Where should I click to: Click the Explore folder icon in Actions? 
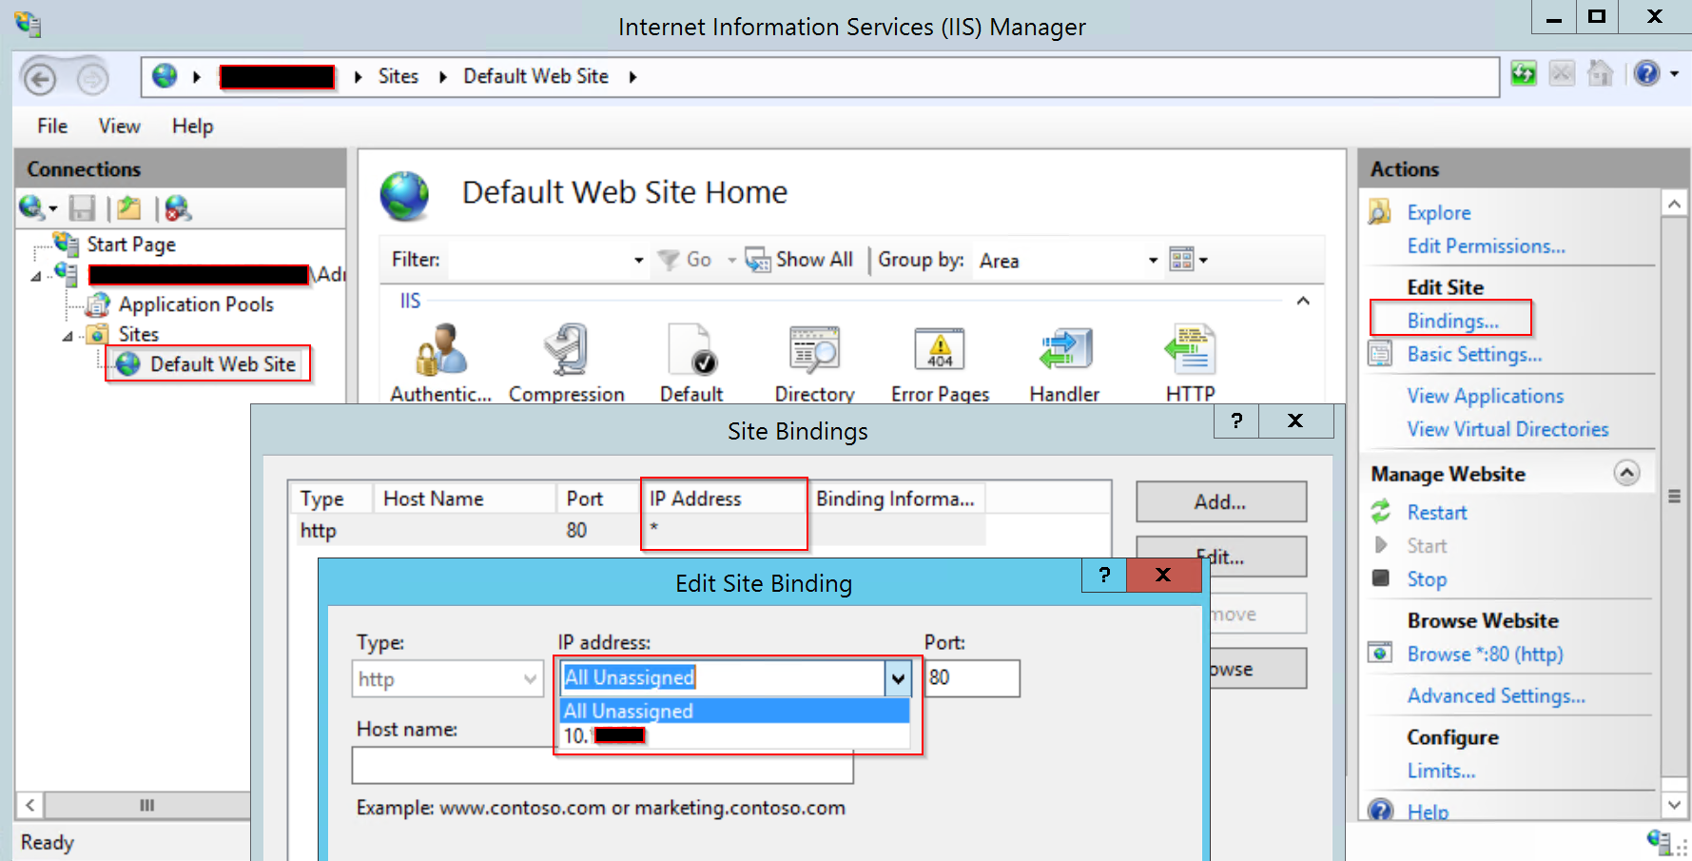[1379, 211]
